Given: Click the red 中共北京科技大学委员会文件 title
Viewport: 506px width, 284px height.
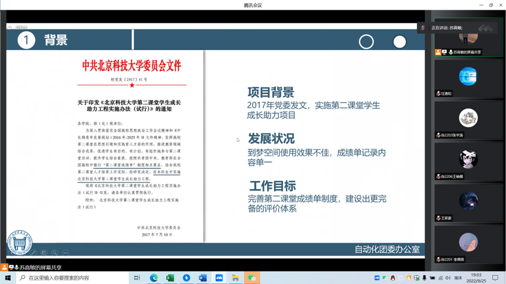Looking at the screenshot, I should 131,66.
